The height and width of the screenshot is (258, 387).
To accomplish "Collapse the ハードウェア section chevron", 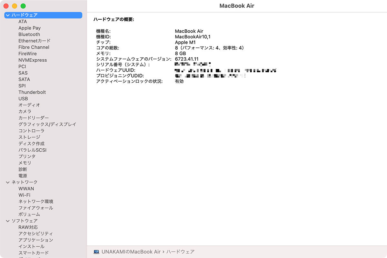I will (8, 15).
